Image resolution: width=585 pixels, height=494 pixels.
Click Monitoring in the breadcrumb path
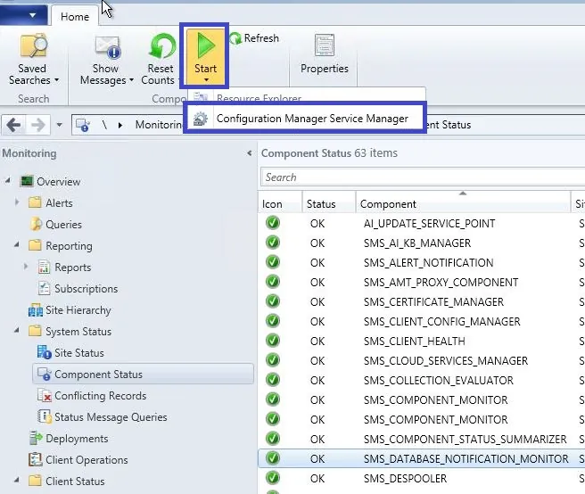tap(160, 125)
